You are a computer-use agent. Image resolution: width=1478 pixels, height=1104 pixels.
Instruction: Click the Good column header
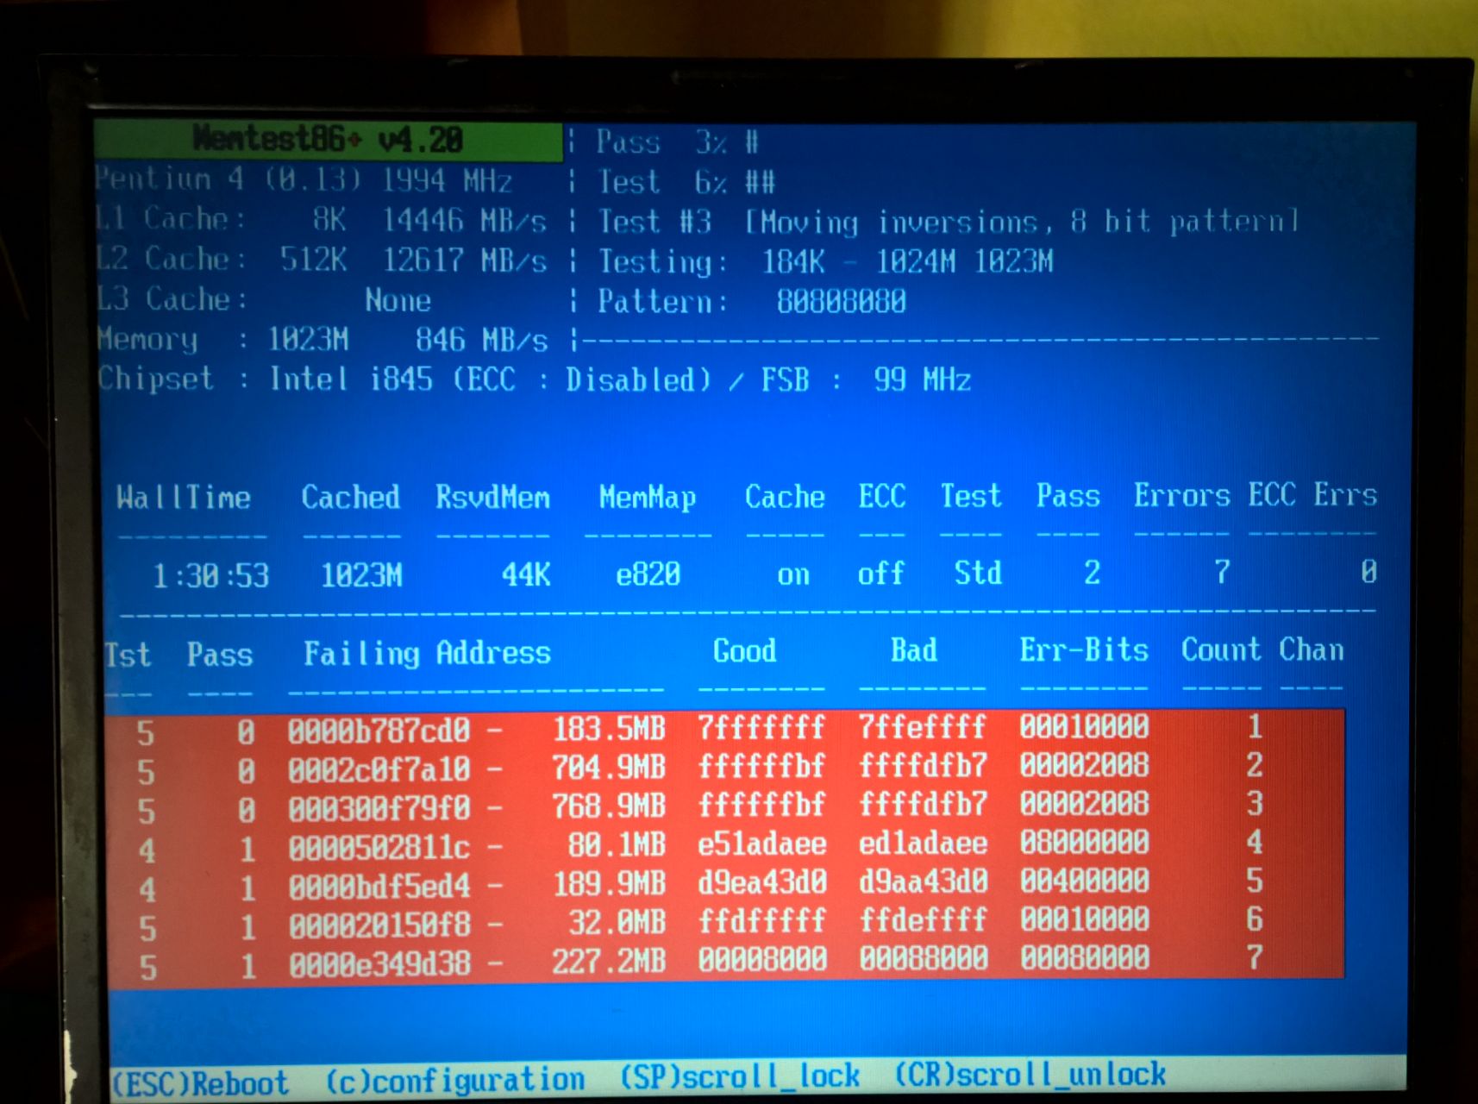click(744, 650)
